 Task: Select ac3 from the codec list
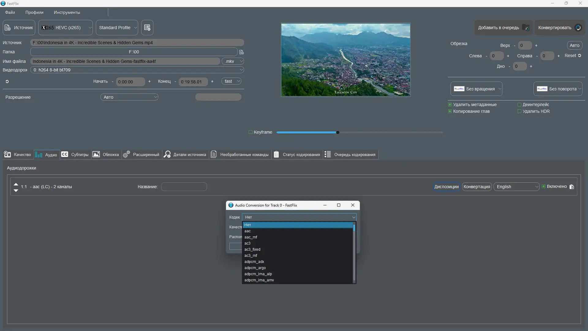pos(247,243)
